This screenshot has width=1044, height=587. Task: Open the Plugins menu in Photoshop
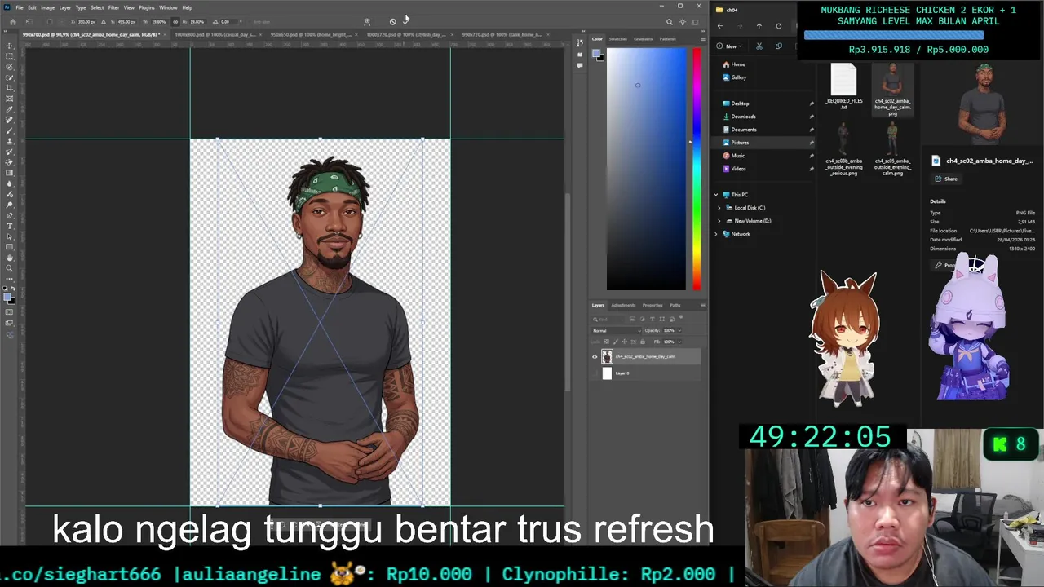(x=146, y=7)
